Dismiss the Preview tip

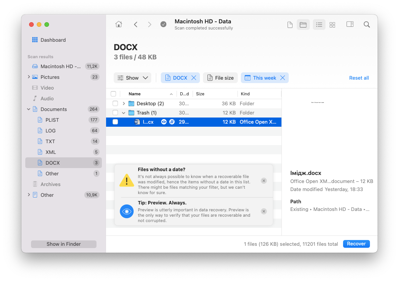264,211
